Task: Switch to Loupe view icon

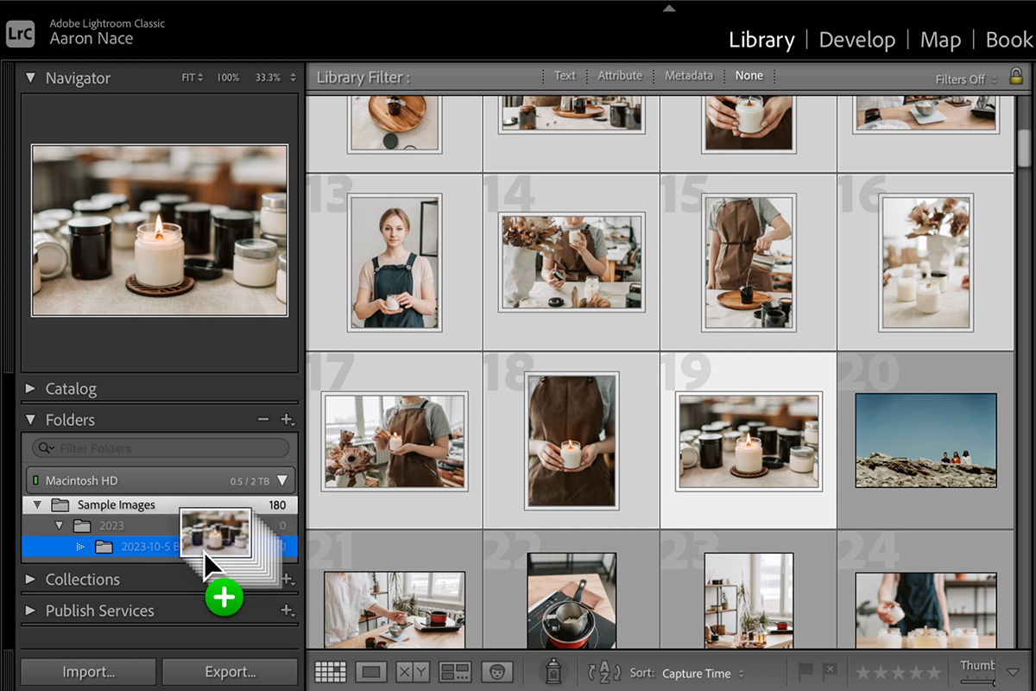Action: pyautogui.click(x=371, y=672)
